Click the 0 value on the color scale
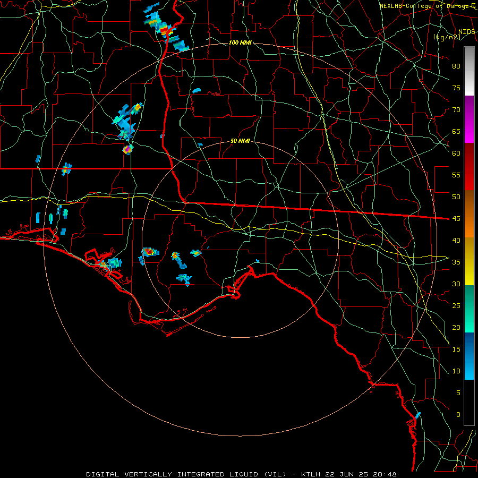478x478 pixels. (x=458, y=415)
